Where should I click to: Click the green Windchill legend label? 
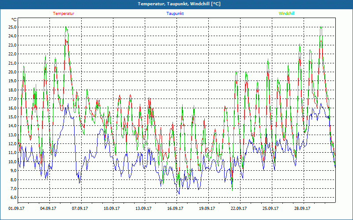(x=286, y=14)
